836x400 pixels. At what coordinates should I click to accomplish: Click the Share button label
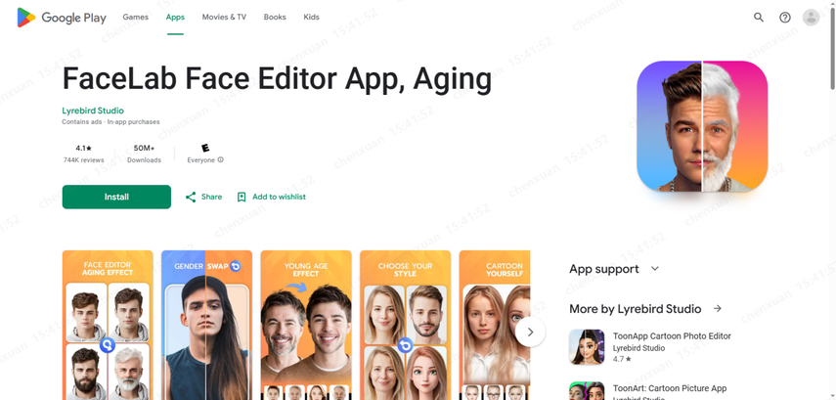pos(211,197)
